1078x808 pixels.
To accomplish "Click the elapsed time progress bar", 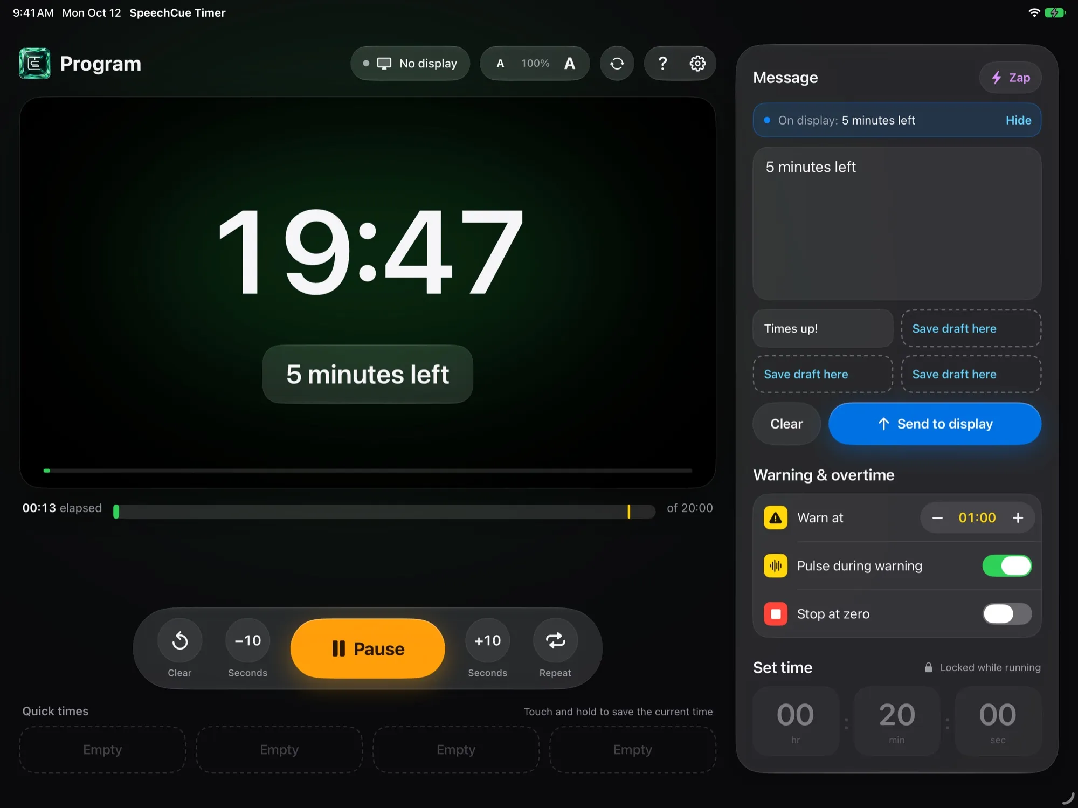I will 384,511.
